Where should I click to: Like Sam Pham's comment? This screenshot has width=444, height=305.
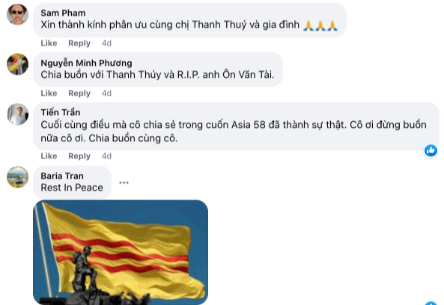49,43
